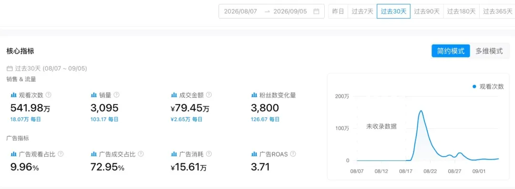This screenshot has height=189, width=515.
Task: Click the bar chart icon beside 粉丝数变化量
Action: 254,95
